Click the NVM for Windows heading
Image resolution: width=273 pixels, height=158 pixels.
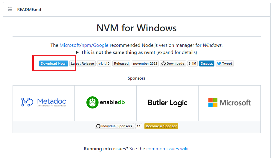[x=136, y=28]
